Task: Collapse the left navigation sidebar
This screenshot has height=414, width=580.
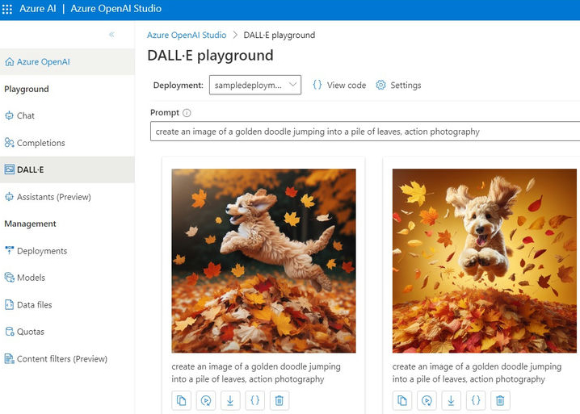Action: 111,35
